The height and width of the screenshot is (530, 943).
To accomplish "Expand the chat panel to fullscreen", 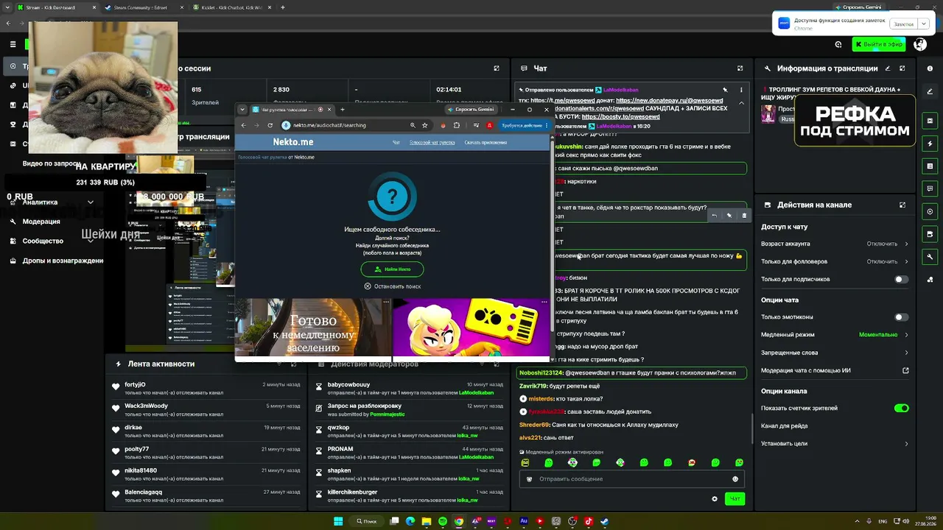I will click(x=740, y=68).
